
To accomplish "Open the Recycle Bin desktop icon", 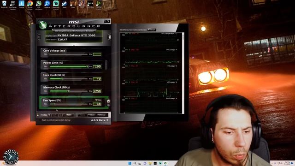I will click(4, 4).
